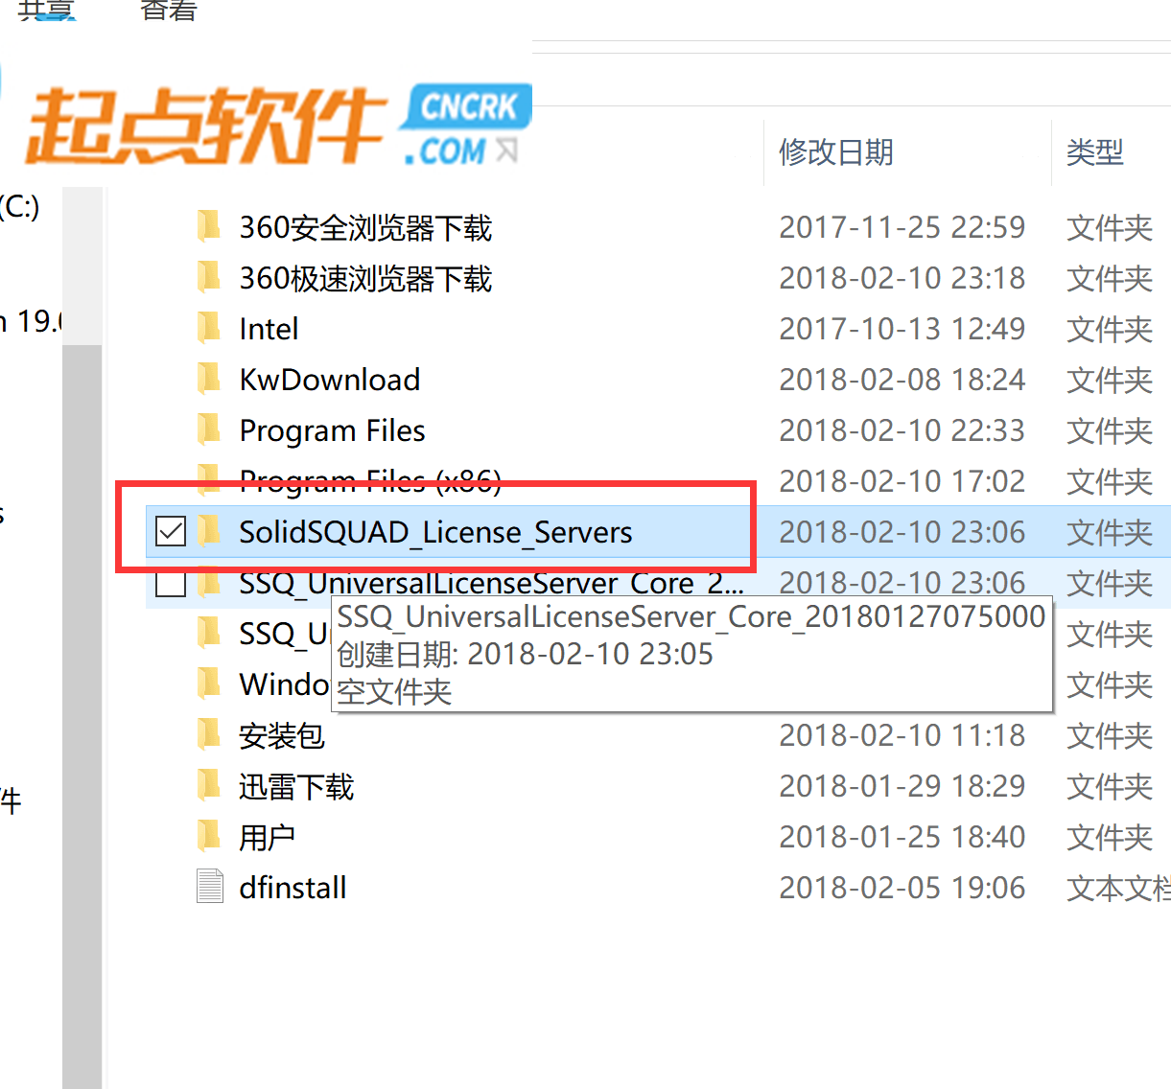The height and width of the screenshot is (1089, 1171).
Task: Click the folder icon beside SSQ_U
Action: point(209,634)
